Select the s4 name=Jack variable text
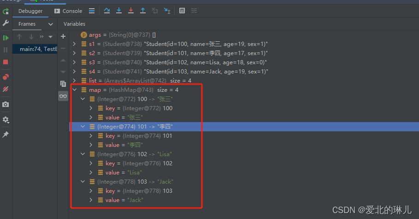419x219 pixels. pos(206,72)
